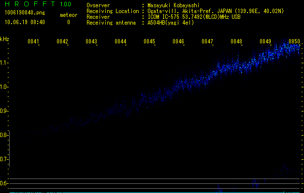The height and width of the screenshot is (193, 304).
Task: Click the 0.7 kHz axis label
Action: tap(4, 159)
